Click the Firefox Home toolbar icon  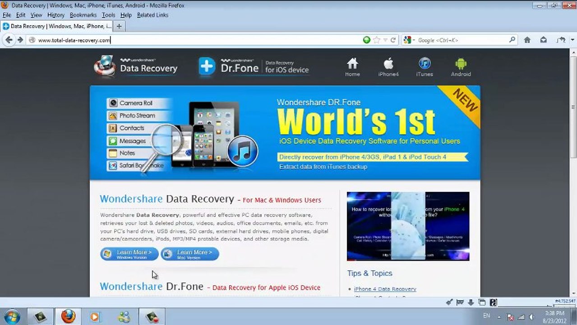coord(527,40)
